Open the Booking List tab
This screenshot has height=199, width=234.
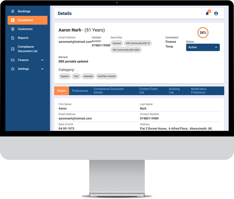[x=175, y=91]
